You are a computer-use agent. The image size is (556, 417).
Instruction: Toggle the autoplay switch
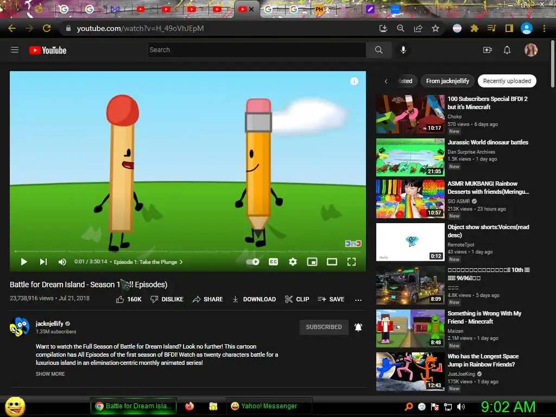click(x=253, y=262)
